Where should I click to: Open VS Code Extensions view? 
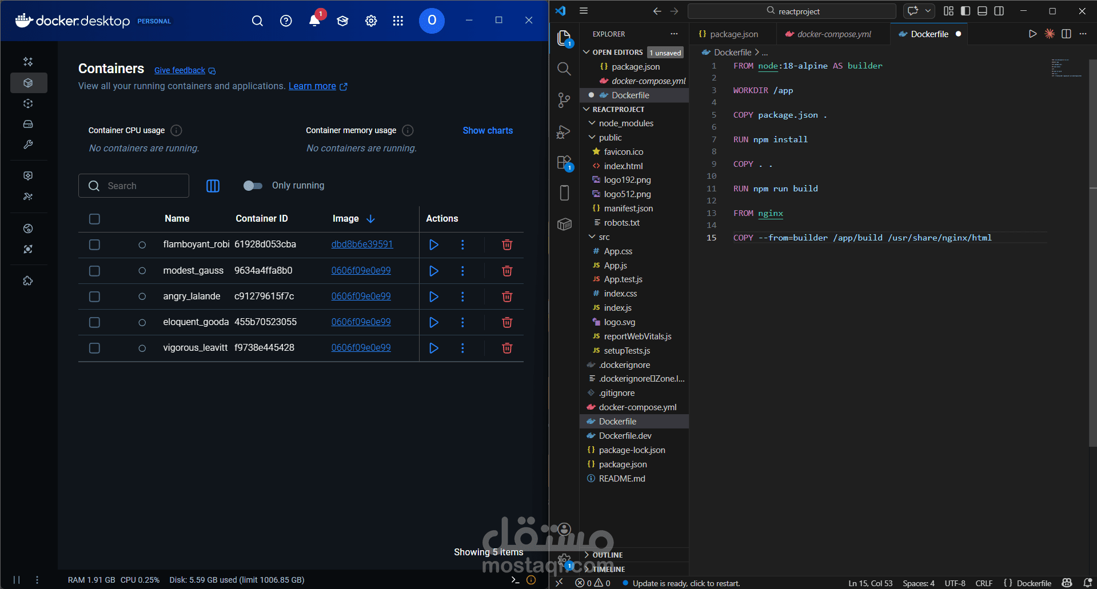coord(564,163)
